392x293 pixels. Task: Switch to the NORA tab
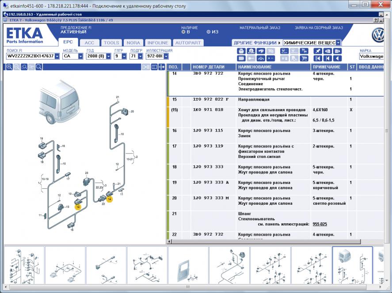[x=133, y=43]
